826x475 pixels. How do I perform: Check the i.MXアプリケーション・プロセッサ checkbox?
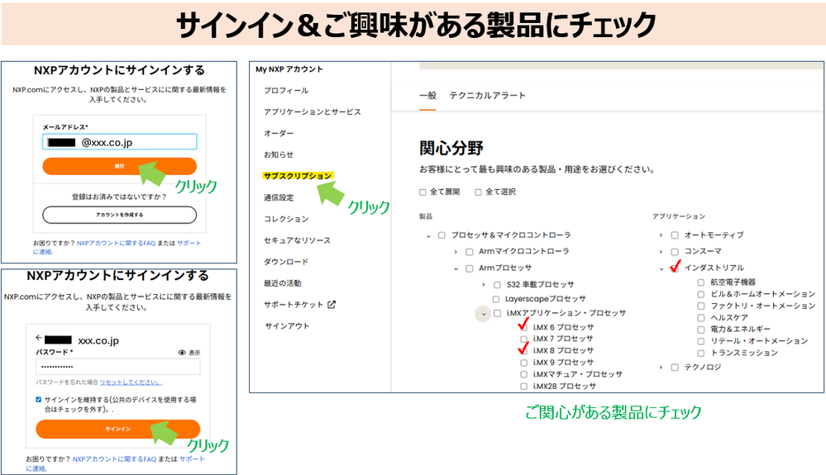pyautogui.click(x=497, y=314)
